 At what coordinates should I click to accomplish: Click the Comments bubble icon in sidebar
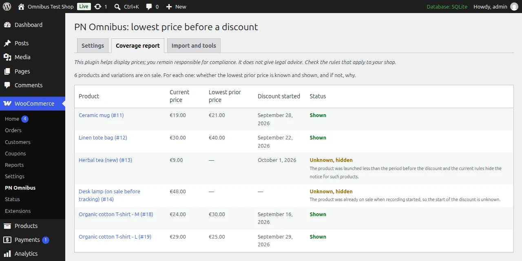pos(7,85)
